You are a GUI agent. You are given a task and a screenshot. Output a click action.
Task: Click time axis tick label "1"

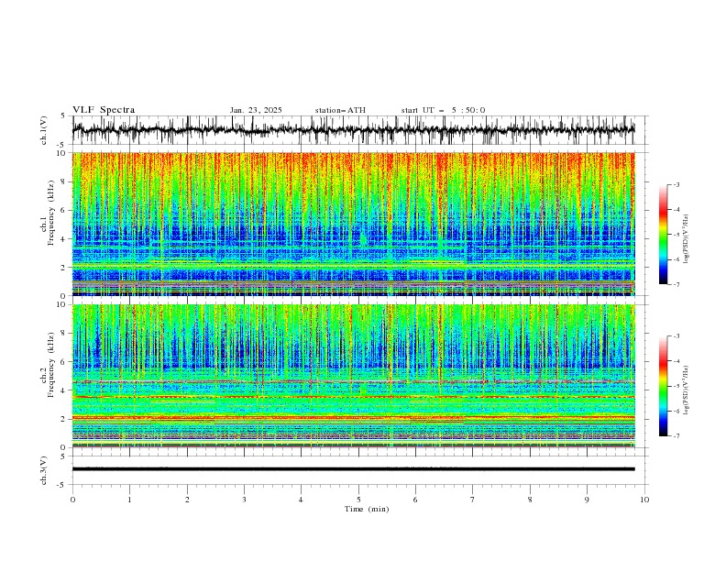[x=129, y=500]
